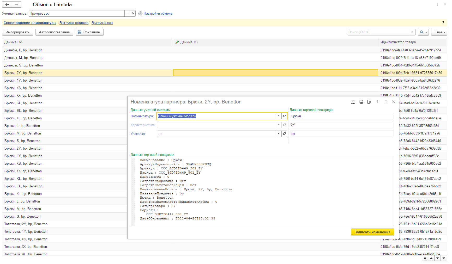The image size is (452, 264).
Task: Expand the Номенклатура dropdown list
Action: click(279, 116)
